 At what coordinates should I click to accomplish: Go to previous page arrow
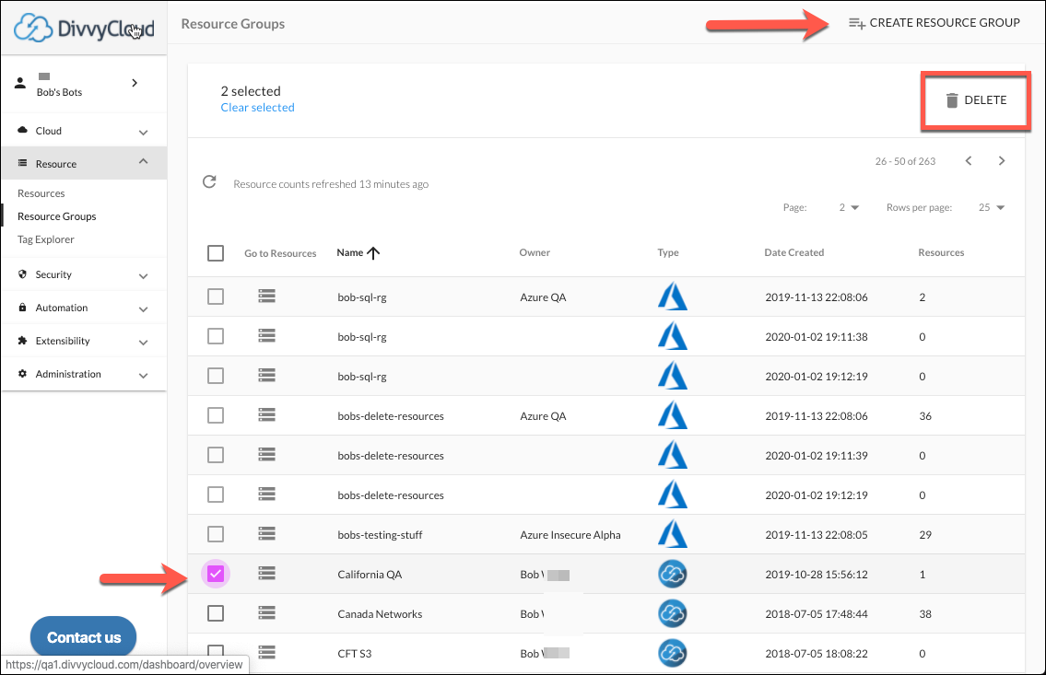(969, 160)
